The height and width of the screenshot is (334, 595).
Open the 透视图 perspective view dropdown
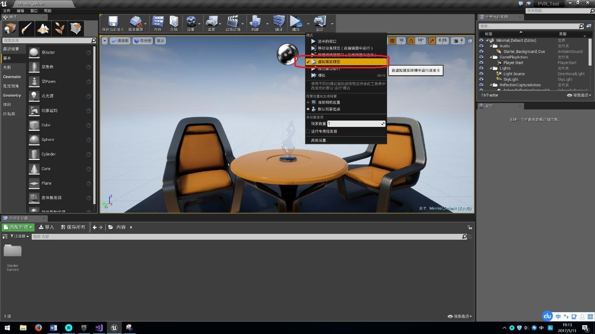[120, 41]
